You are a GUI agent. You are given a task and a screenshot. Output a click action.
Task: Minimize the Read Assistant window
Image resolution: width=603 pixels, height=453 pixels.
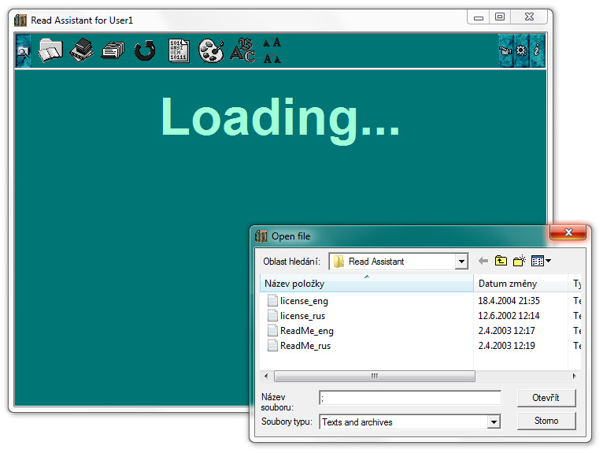pyautogui.click(x=479, y=17)
